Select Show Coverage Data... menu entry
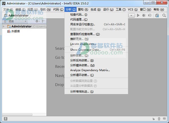The height and width of the screenshot is (123, 169). [x=96, y=50]
